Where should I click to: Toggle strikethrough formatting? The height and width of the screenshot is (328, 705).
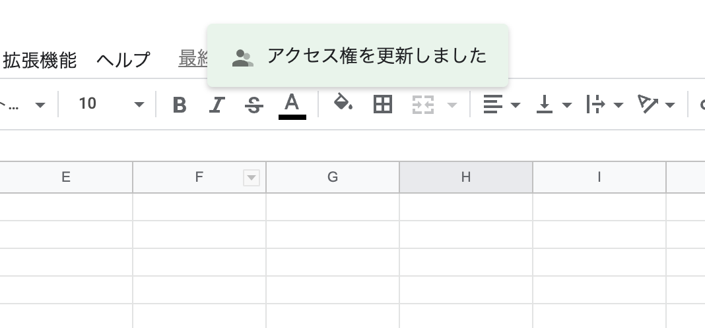(x=254, y=105)
